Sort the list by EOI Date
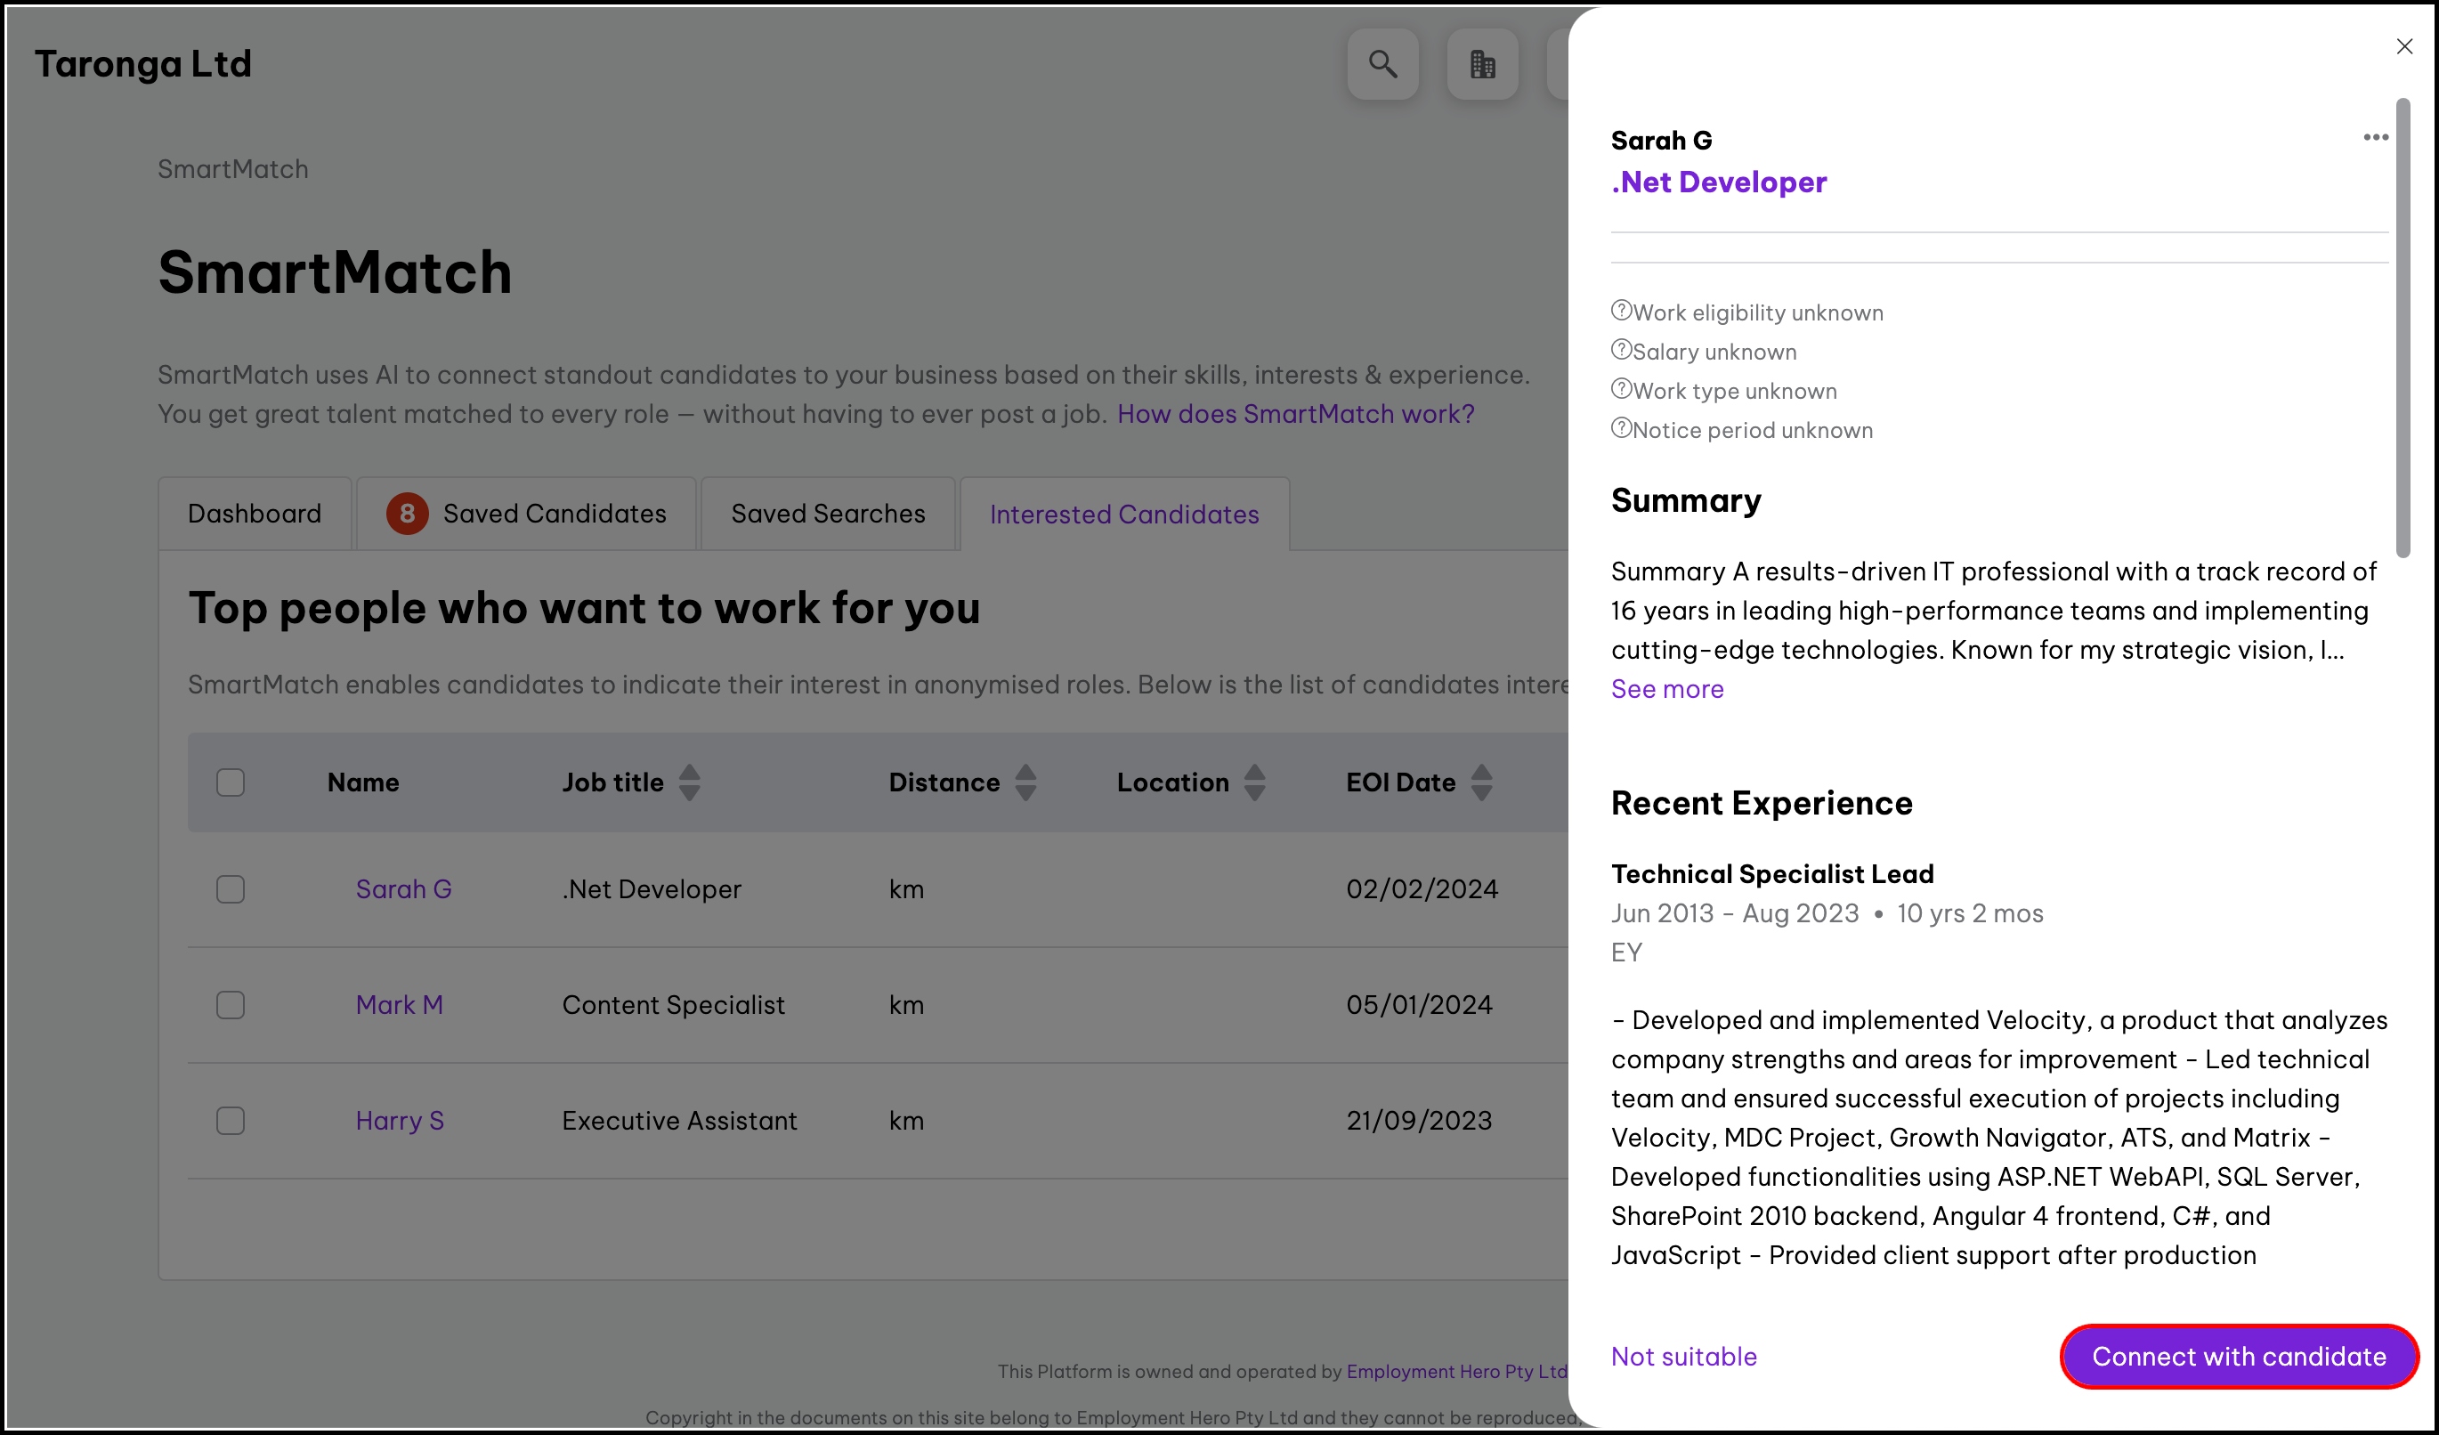The width and height of the screenshot is (2439, 1435). point(1481,782)
